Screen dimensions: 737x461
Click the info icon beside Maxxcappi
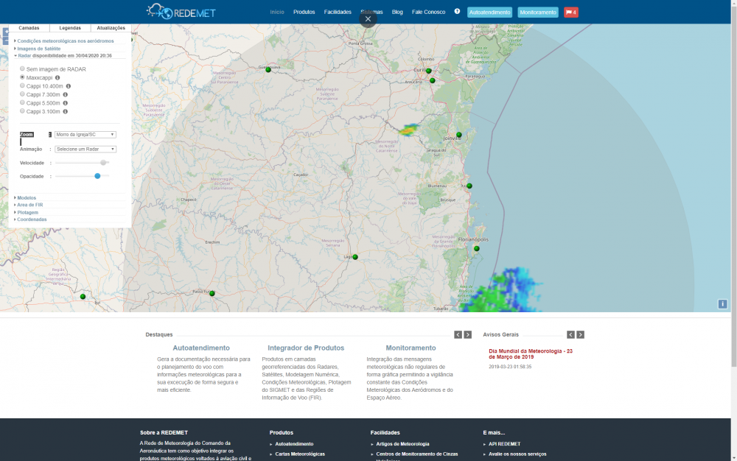pos(57,77)
